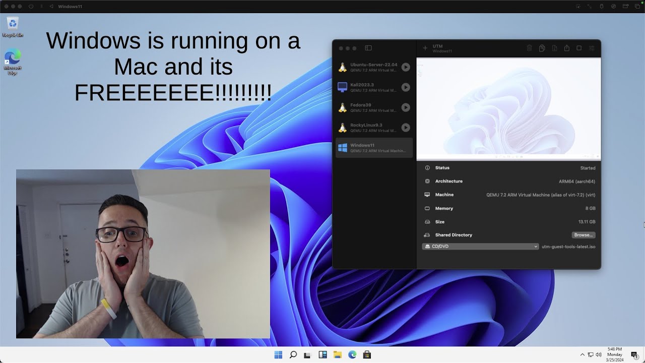Click the Windows11 VM preview thumbnail

508,109
